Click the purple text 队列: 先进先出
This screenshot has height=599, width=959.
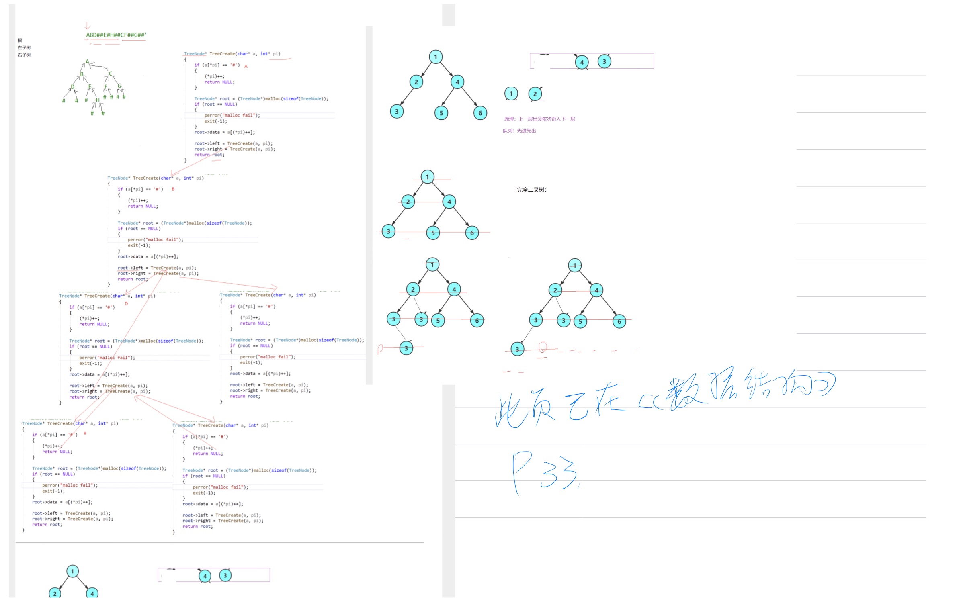coord(519,131)
